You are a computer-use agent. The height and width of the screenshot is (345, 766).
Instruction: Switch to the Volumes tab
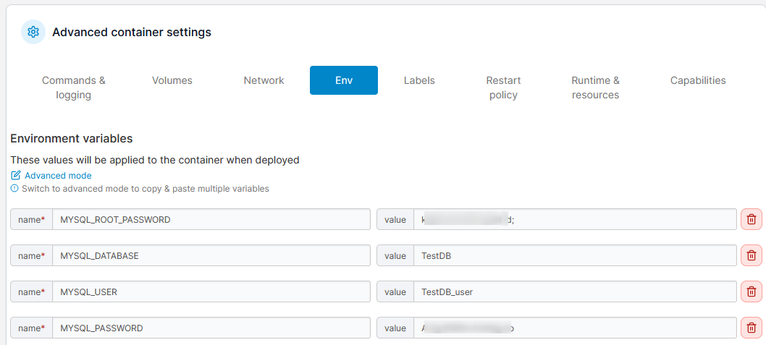point(172,80)
